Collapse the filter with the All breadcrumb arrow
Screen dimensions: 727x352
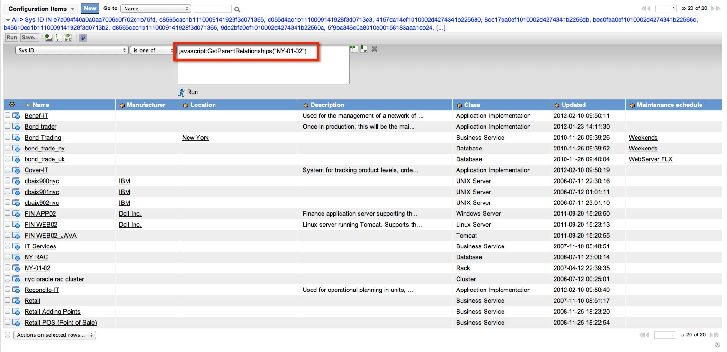8,20
